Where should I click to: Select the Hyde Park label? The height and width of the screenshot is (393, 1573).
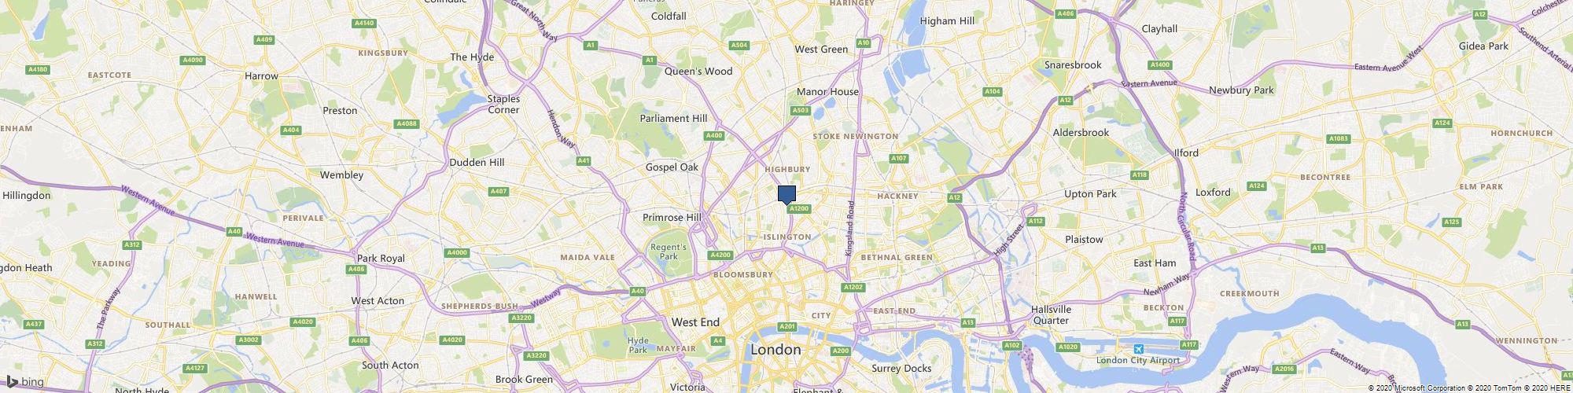coord(638,345)
